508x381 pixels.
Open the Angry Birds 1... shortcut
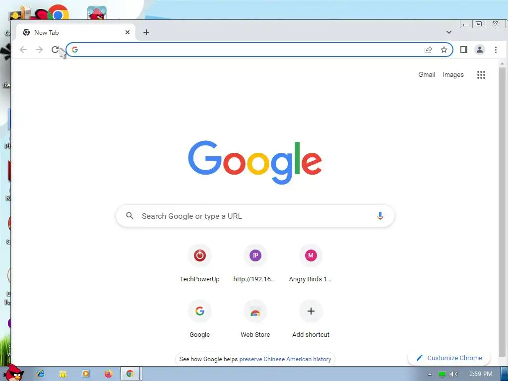click(x=311, y=263)
